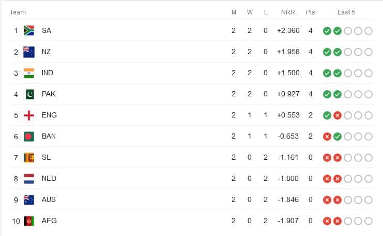Screen dimensions: 383x236
Task: Select the Netherlands flag icon
Action: coord(29,178)
